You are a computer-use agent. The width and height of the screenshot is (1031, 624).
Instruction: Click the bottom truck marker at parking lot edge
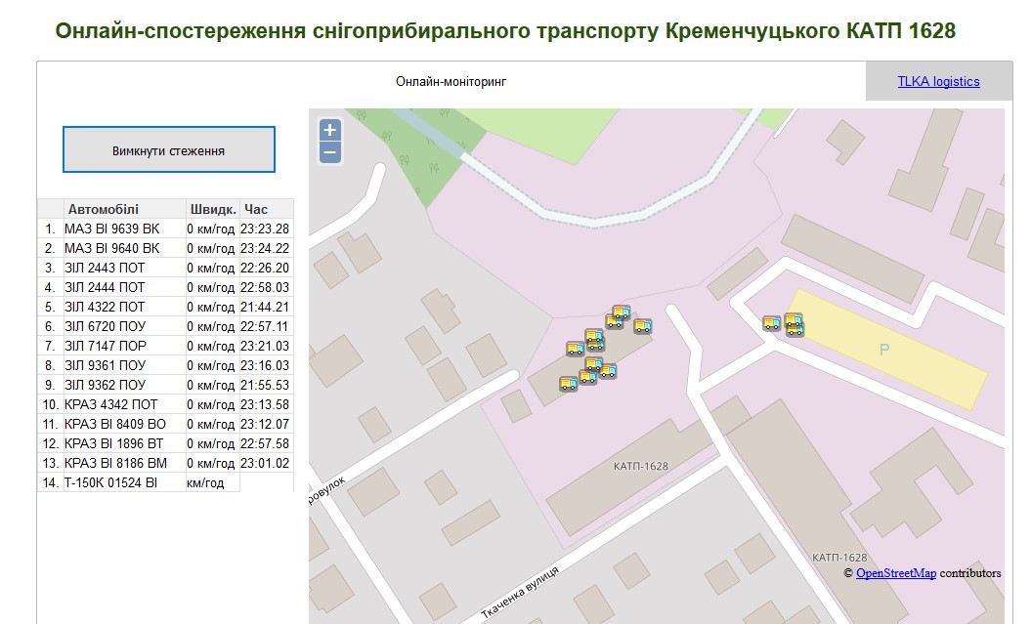795,330
